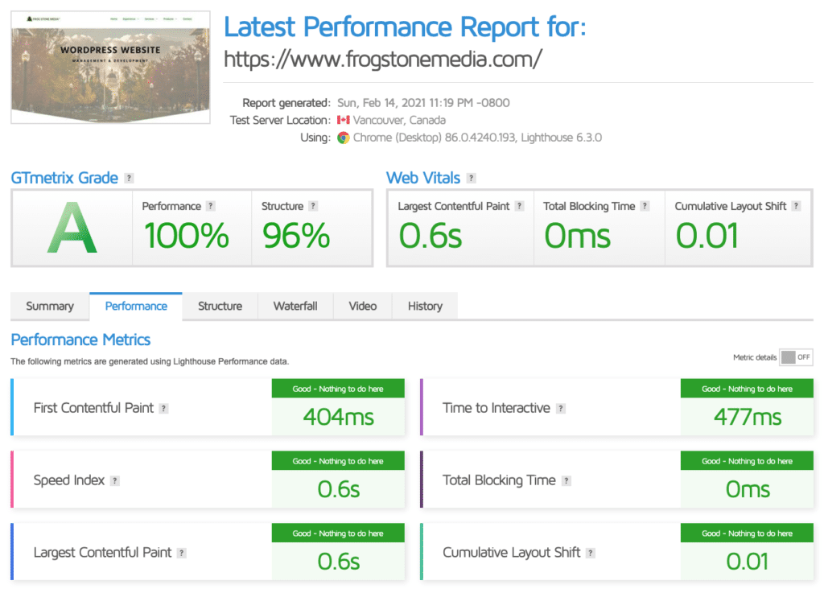Open the GTmetrix Grade help tooltip
This screenshot has width=824, height=593.
131,178
